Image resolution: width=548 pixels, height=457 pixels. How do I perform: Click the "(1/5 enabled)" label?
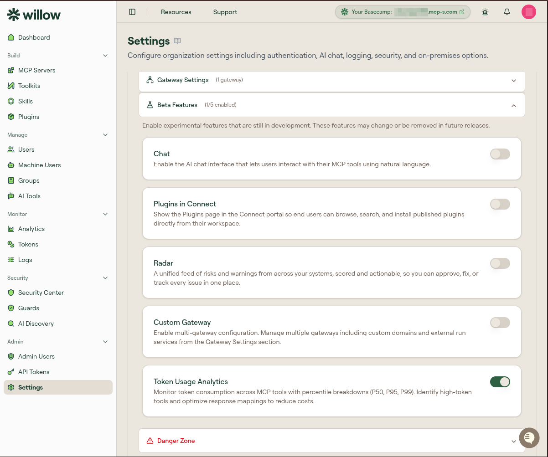pos(221,105)
